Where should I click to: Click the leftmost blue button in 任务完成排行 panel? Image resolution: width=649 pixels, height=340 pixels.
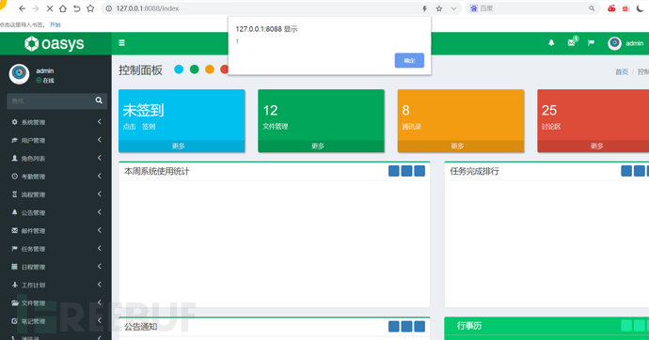[626, 171]
